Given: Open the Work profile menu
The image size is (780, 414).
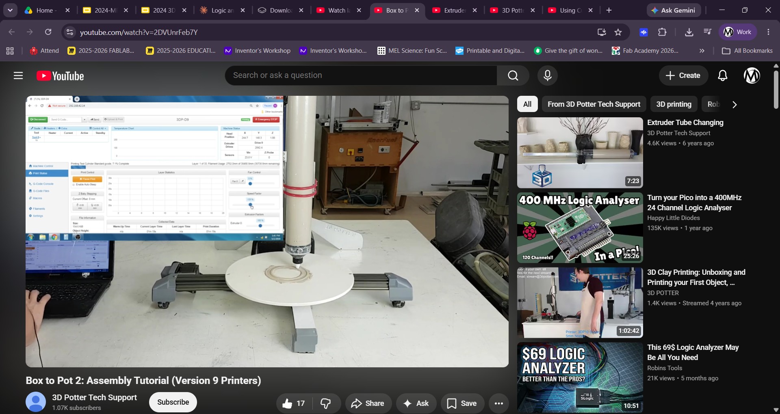Looking at the screenshot, I should click(738, 32).
